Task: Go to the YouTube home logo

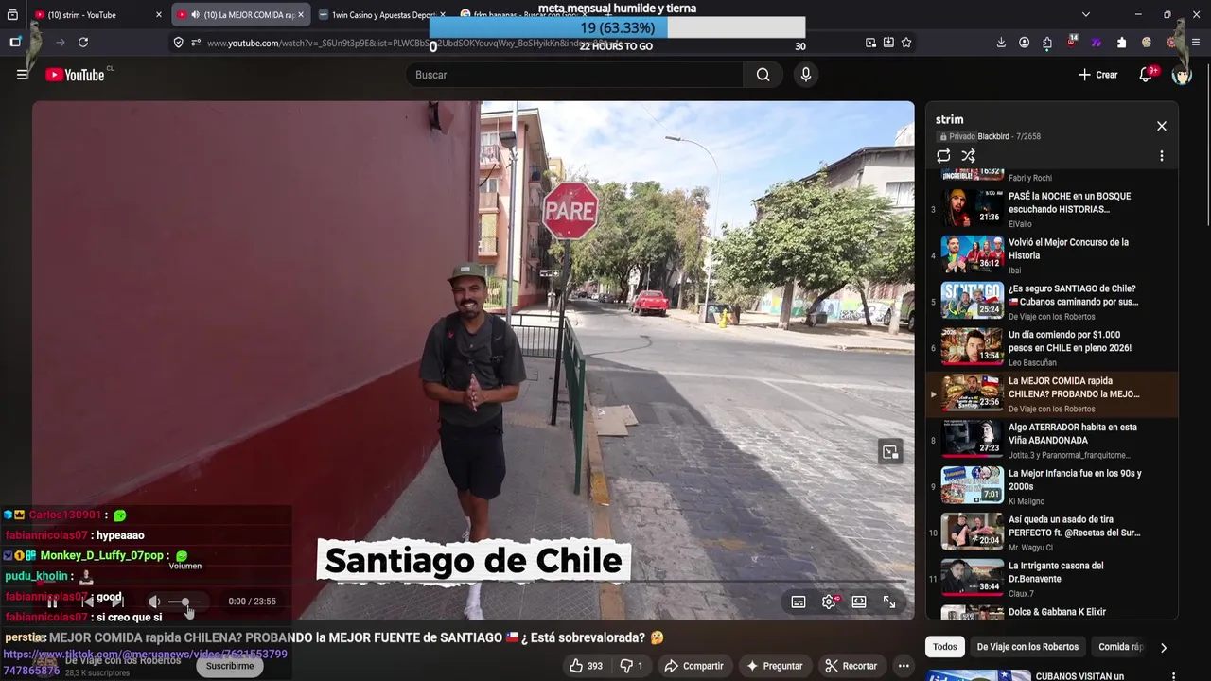Action: pyautogui.click(x=76, y=75)
